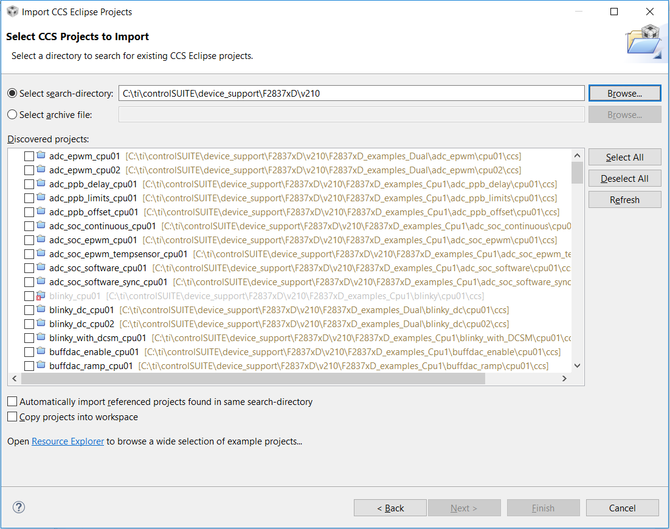The height and width of the screenshot is (529, 670).
Task: Enable automatically import referenced projects option
Action: (x=12, y=402)
